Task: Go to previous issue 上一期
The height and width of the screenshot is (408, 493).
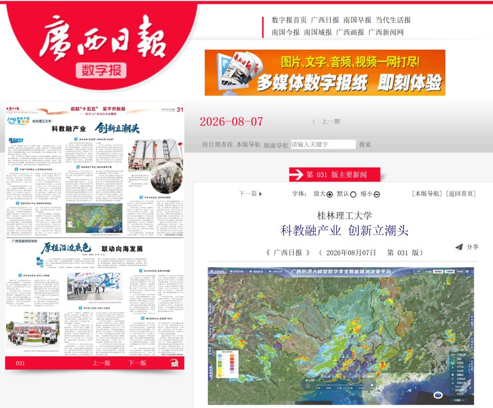Action: click(x=330, y=121)
